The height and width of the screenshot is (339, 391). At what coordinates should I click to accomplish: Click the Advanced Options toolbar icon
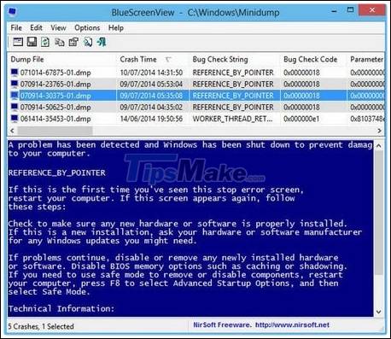[18, 42]
